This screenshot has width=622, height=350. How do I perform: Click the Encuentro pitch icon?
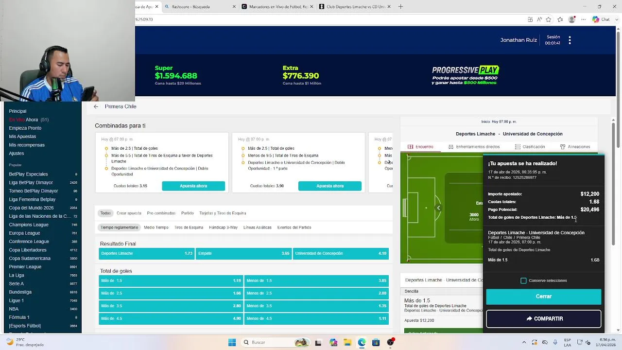pyautogui.click(x=411, y=147)
